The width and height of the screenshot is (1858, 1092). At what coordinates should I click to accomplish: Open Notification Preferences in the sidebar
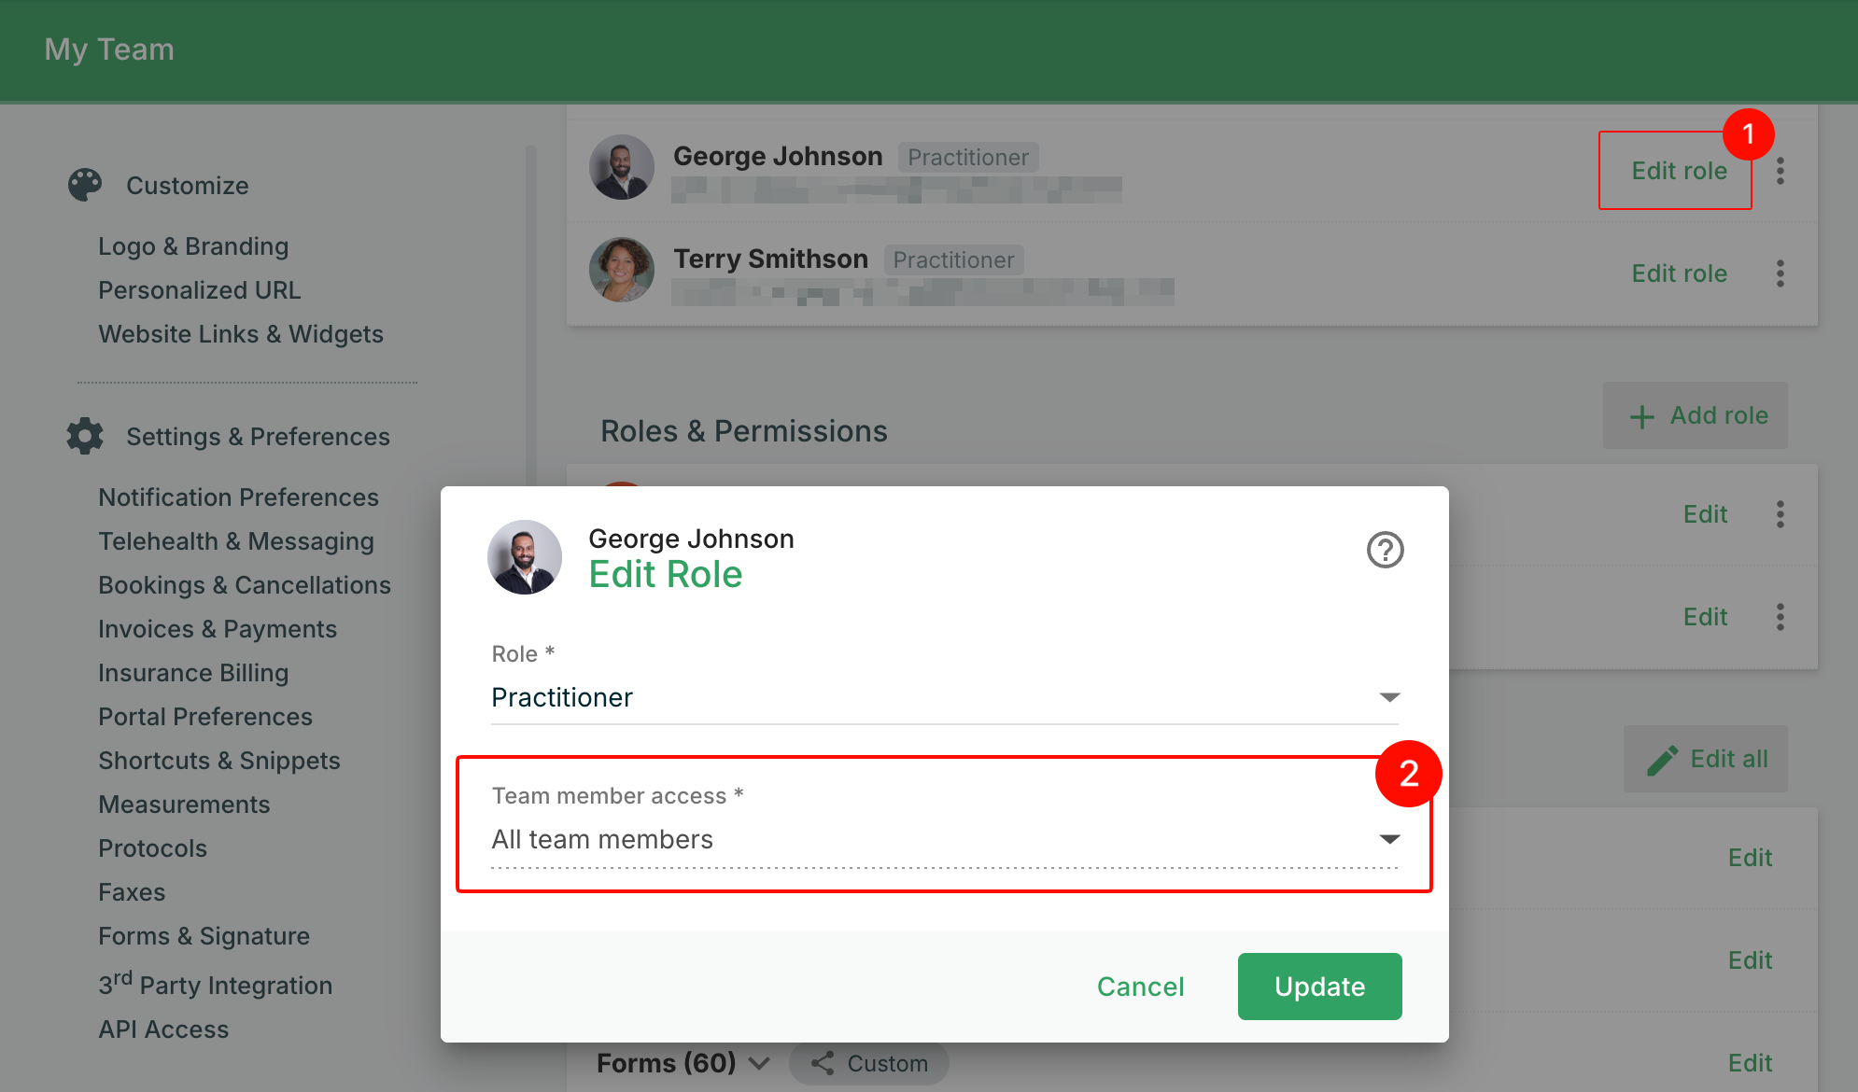tap(238, 497)
